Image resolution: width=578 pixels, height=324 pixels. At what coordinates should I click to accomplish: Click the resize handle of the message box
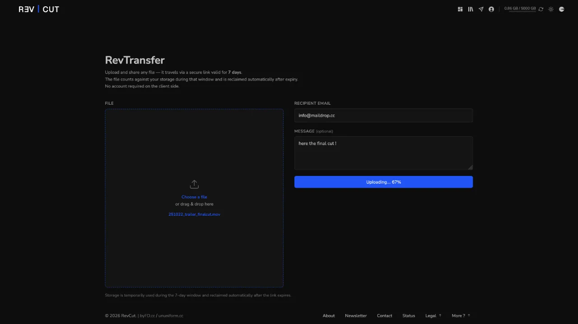point(470,167)
